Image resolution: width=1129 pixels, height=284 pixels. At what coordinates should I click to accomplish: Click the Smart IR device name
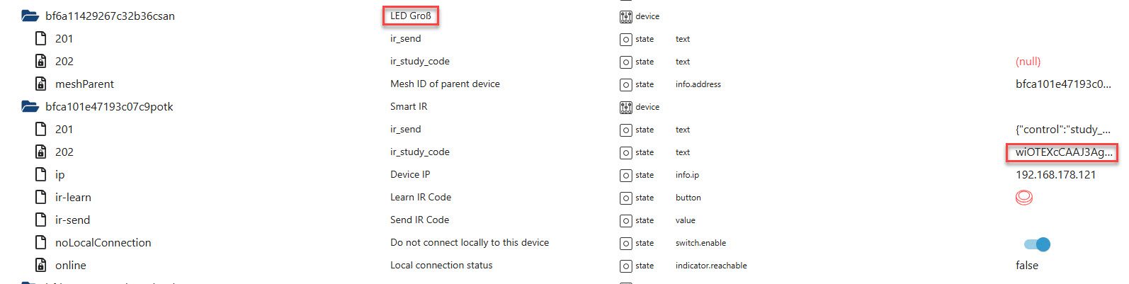[x=409, y=107]
